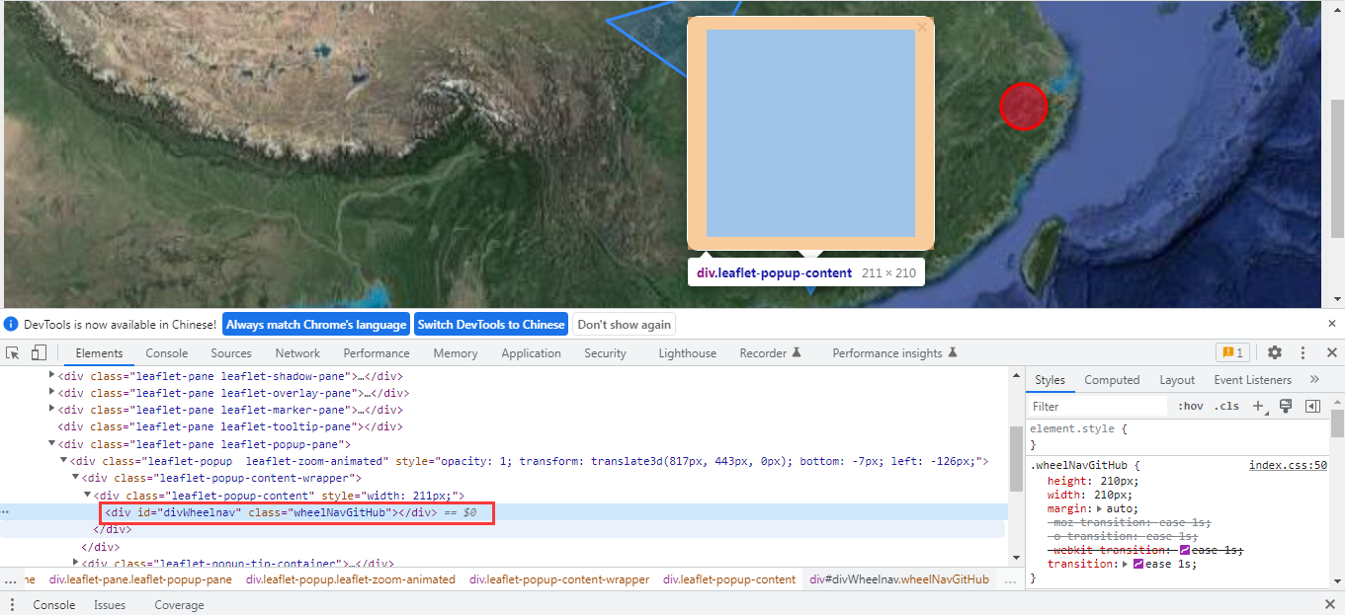The image size is (1345, 615).
Task: Click Always match Chrome's language button
Action: (316, 324)
